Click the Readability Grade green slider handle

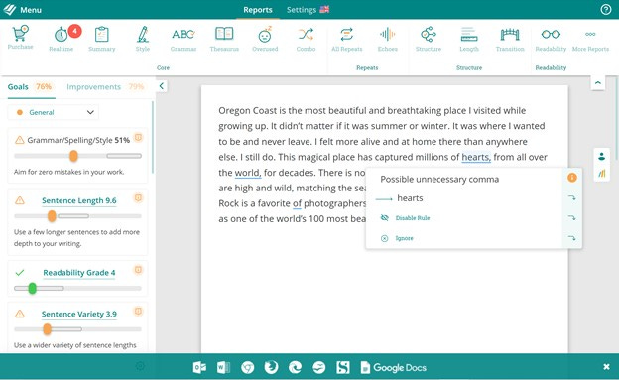(33, 288)
